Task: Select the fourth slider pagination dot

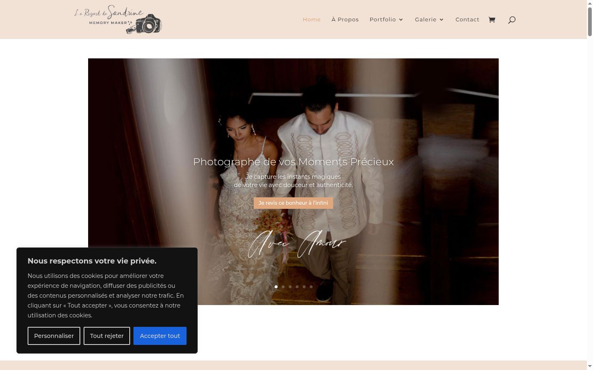Action: click(x=297, y=287)
